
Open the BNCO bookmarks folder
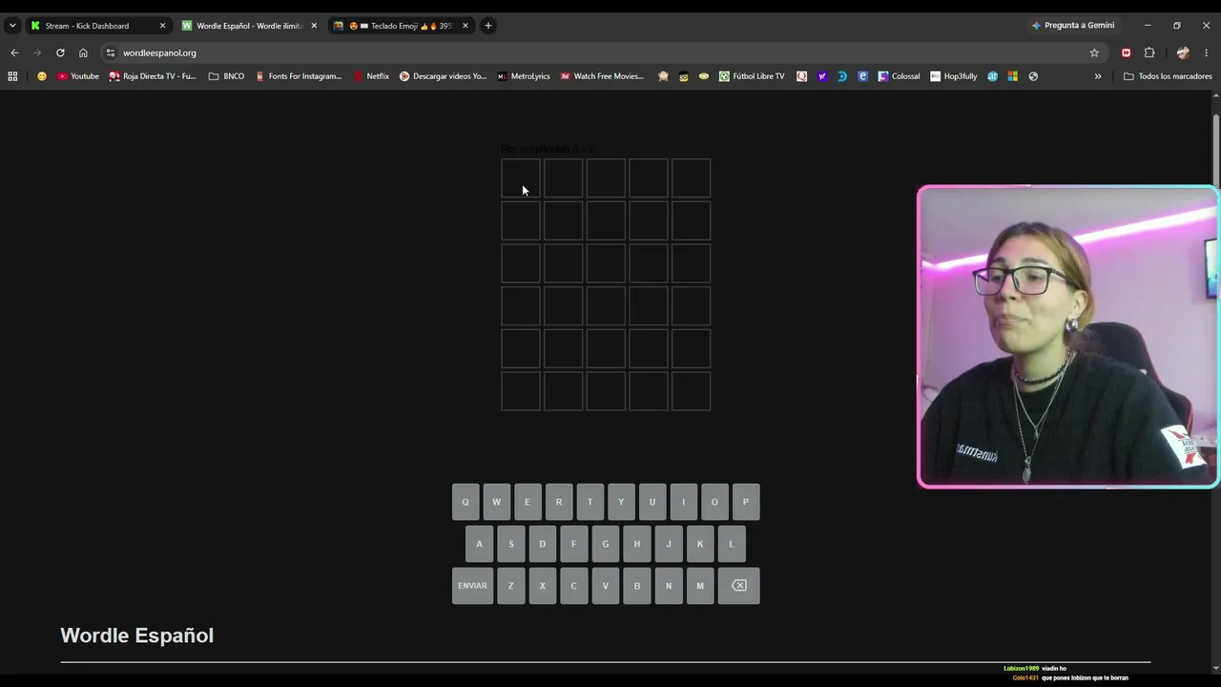pyautogui.click(x=226, y=76)
